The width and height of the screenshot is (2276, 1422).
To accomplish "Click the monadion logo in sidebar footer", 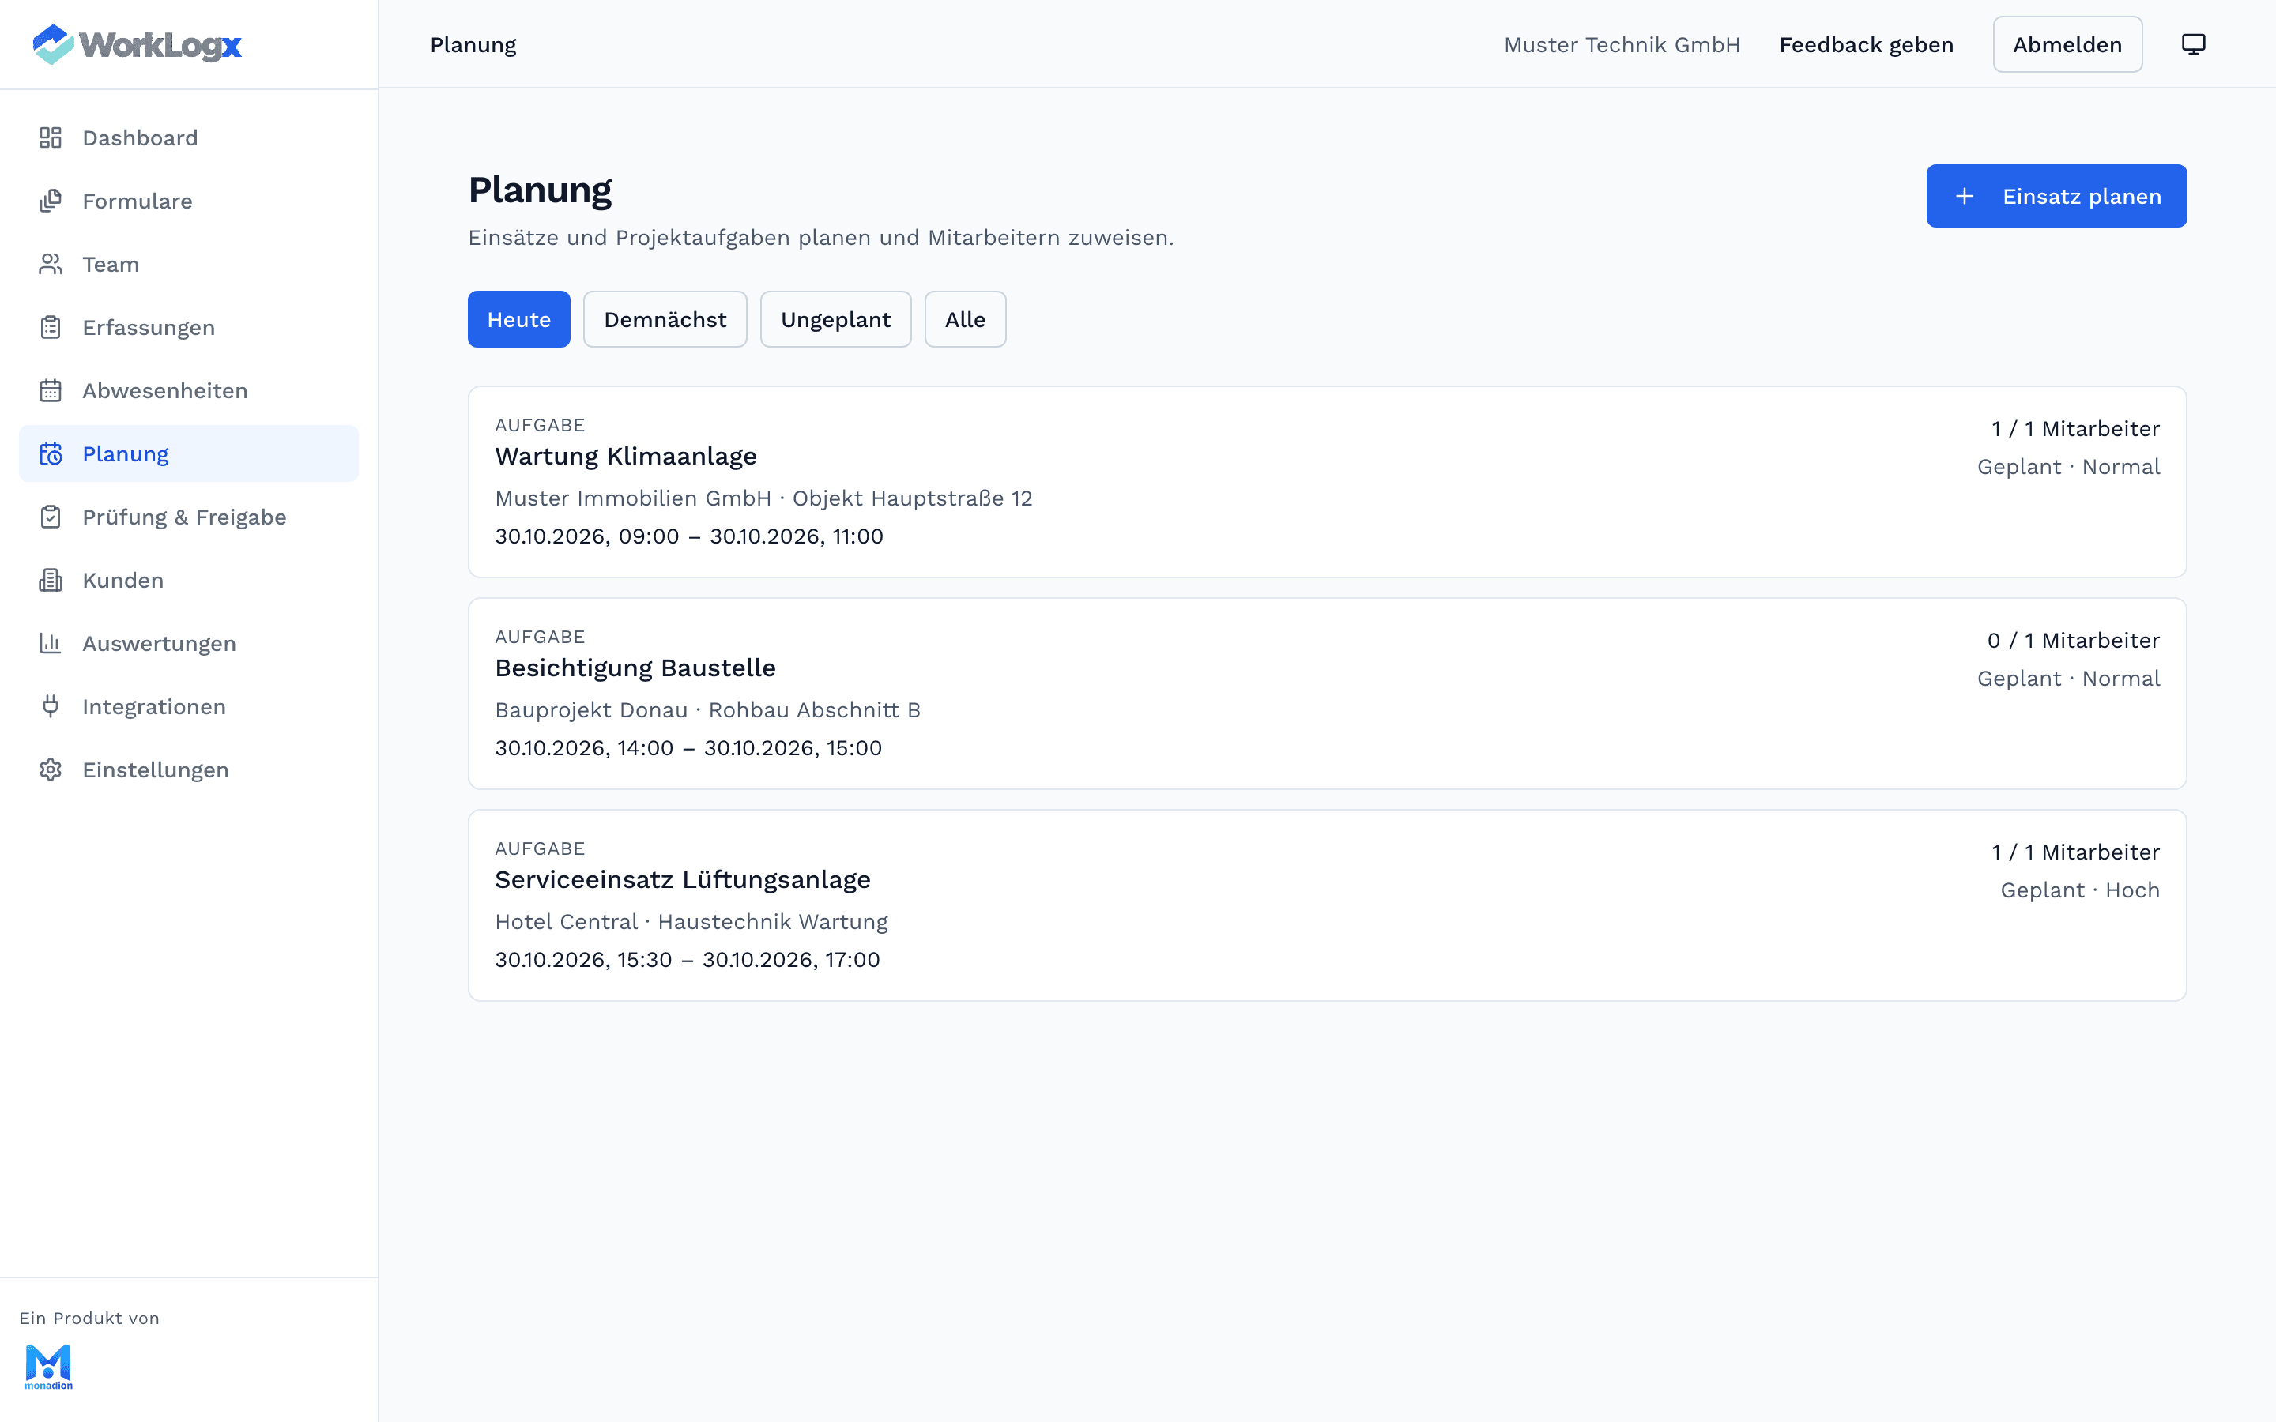I will pyautogui.click(x=48, y=1367).
